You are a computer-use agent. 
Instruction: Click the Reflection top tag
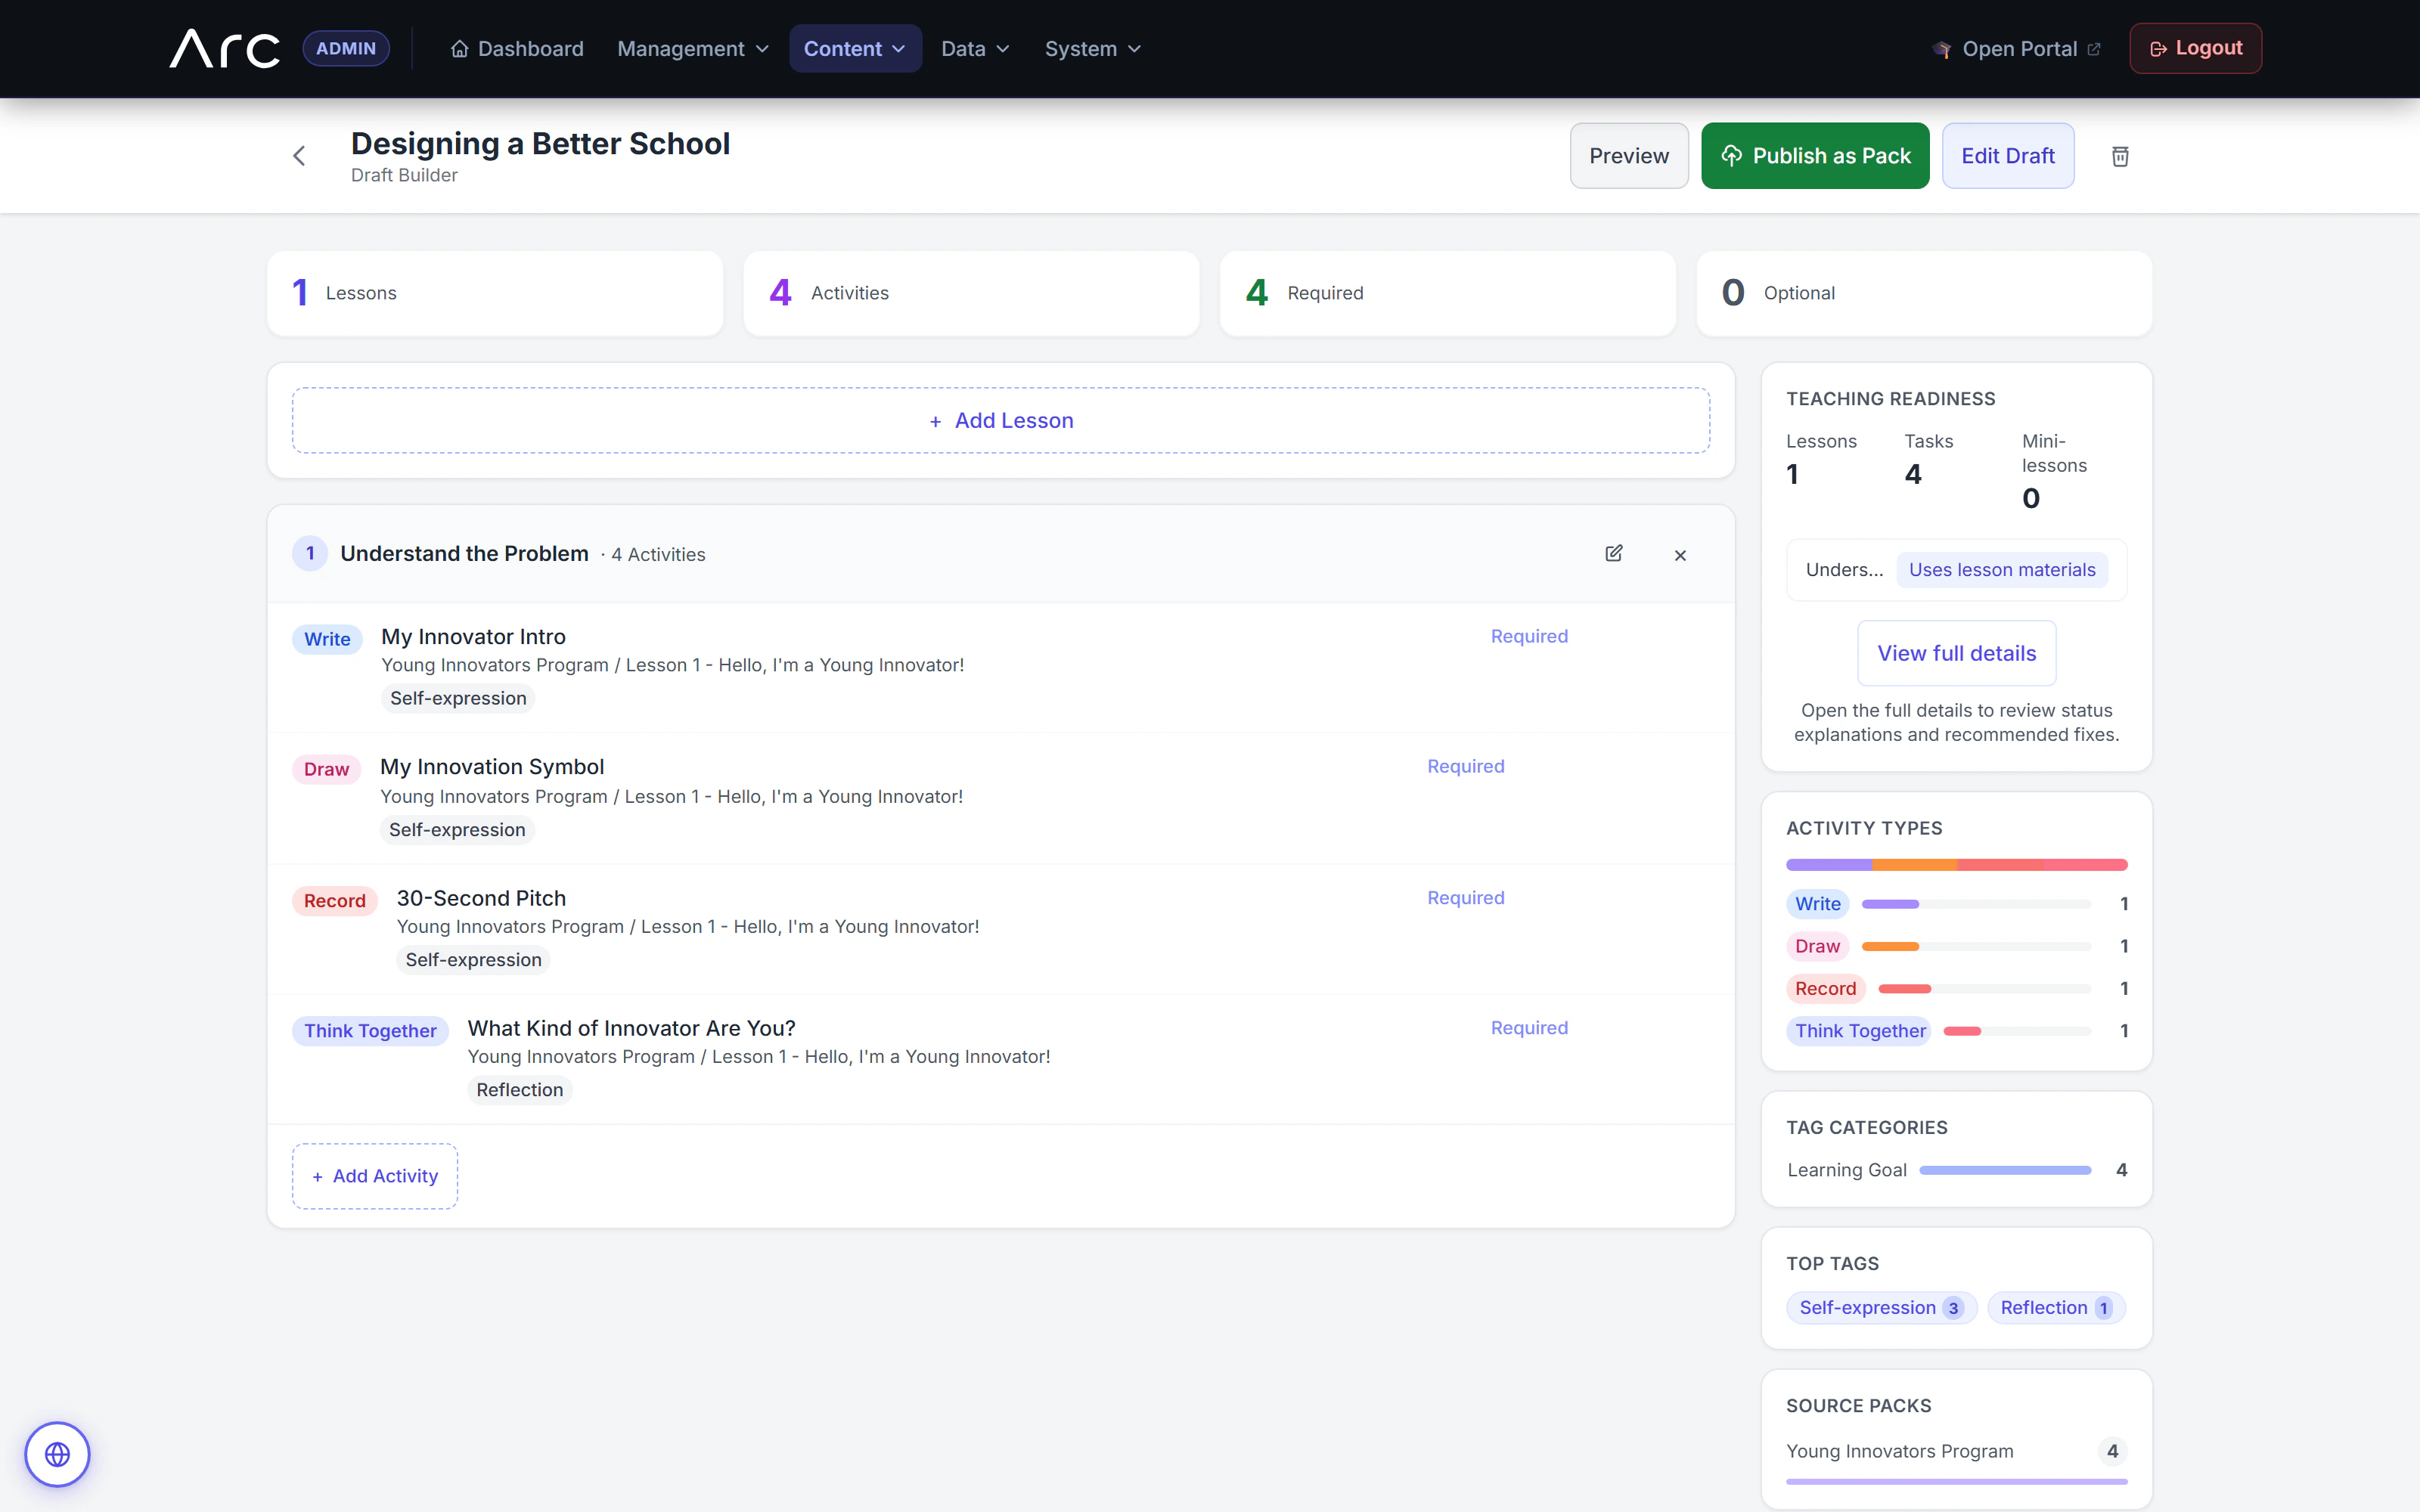pos(2056,1308)
